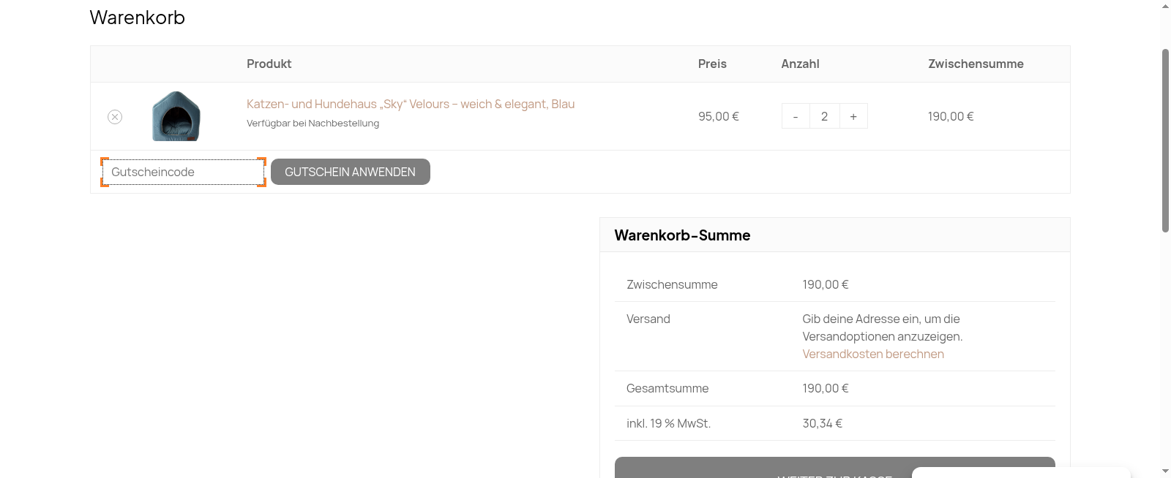Click the 30,34 € MwSt. amount
This screenshot has width=1171, height=478.
click(822, 423)
